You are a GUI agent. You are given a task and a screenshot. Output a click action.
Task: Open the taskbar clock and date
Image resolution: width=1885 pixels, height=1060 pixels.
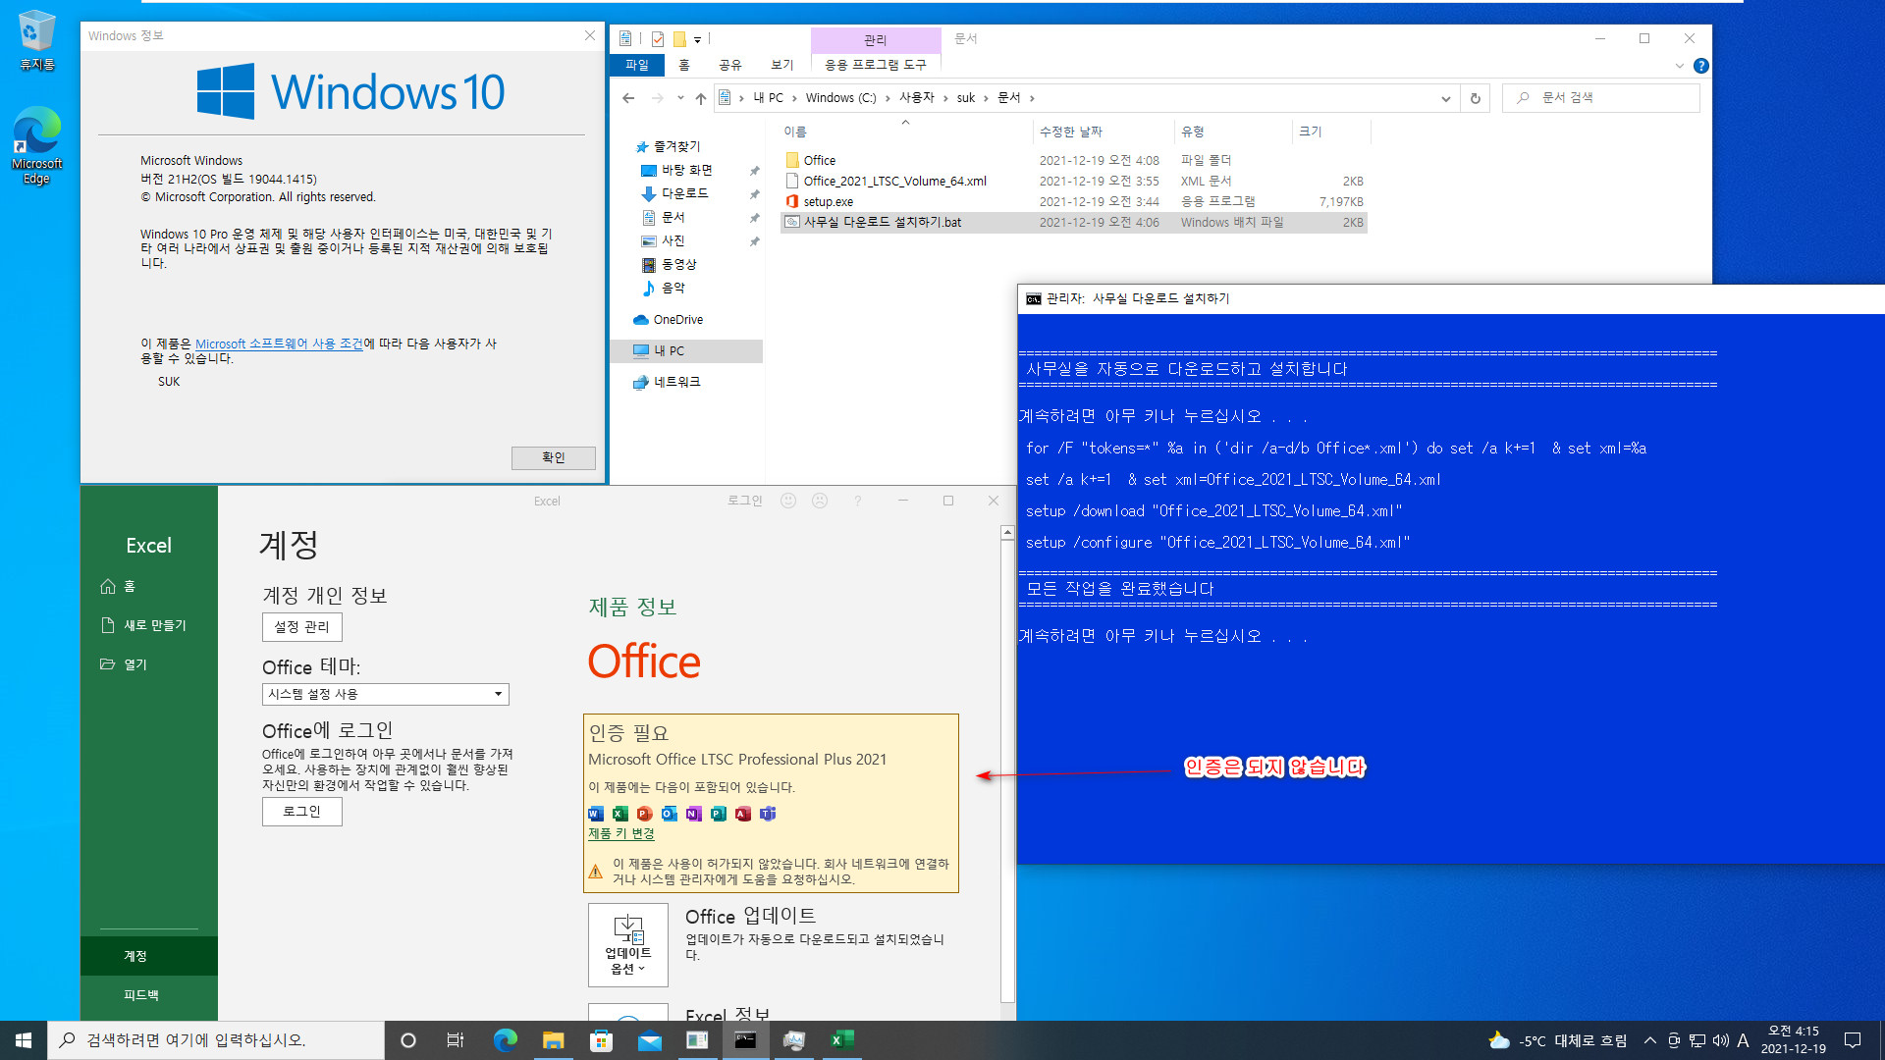[x=1793, y=1040]
